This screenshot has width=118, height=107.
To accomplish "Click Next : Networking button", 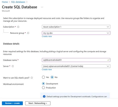I will tap(38, 103).
